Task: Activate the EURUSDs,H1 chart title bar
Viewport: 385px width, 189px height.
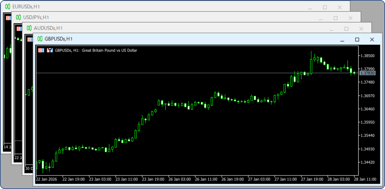Action: pyautogui.click(x=150, y=7)
